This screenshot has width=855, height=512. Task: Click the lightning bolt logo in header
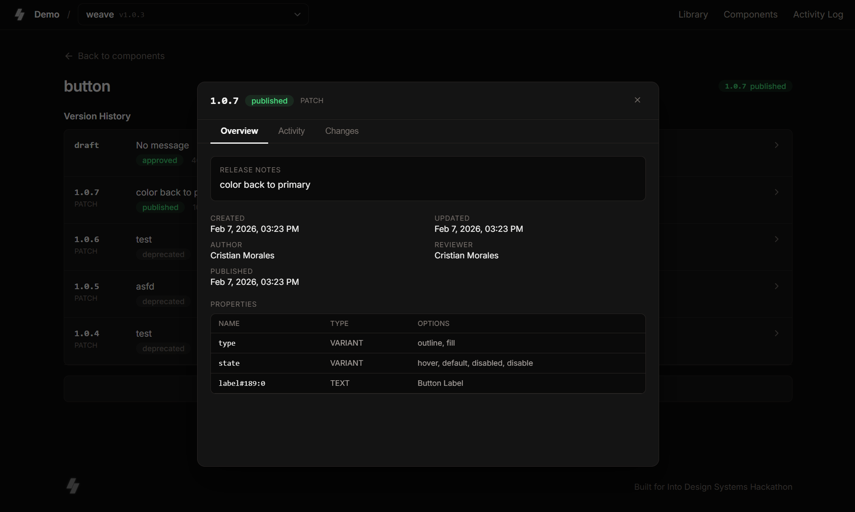tap(20, 15)
